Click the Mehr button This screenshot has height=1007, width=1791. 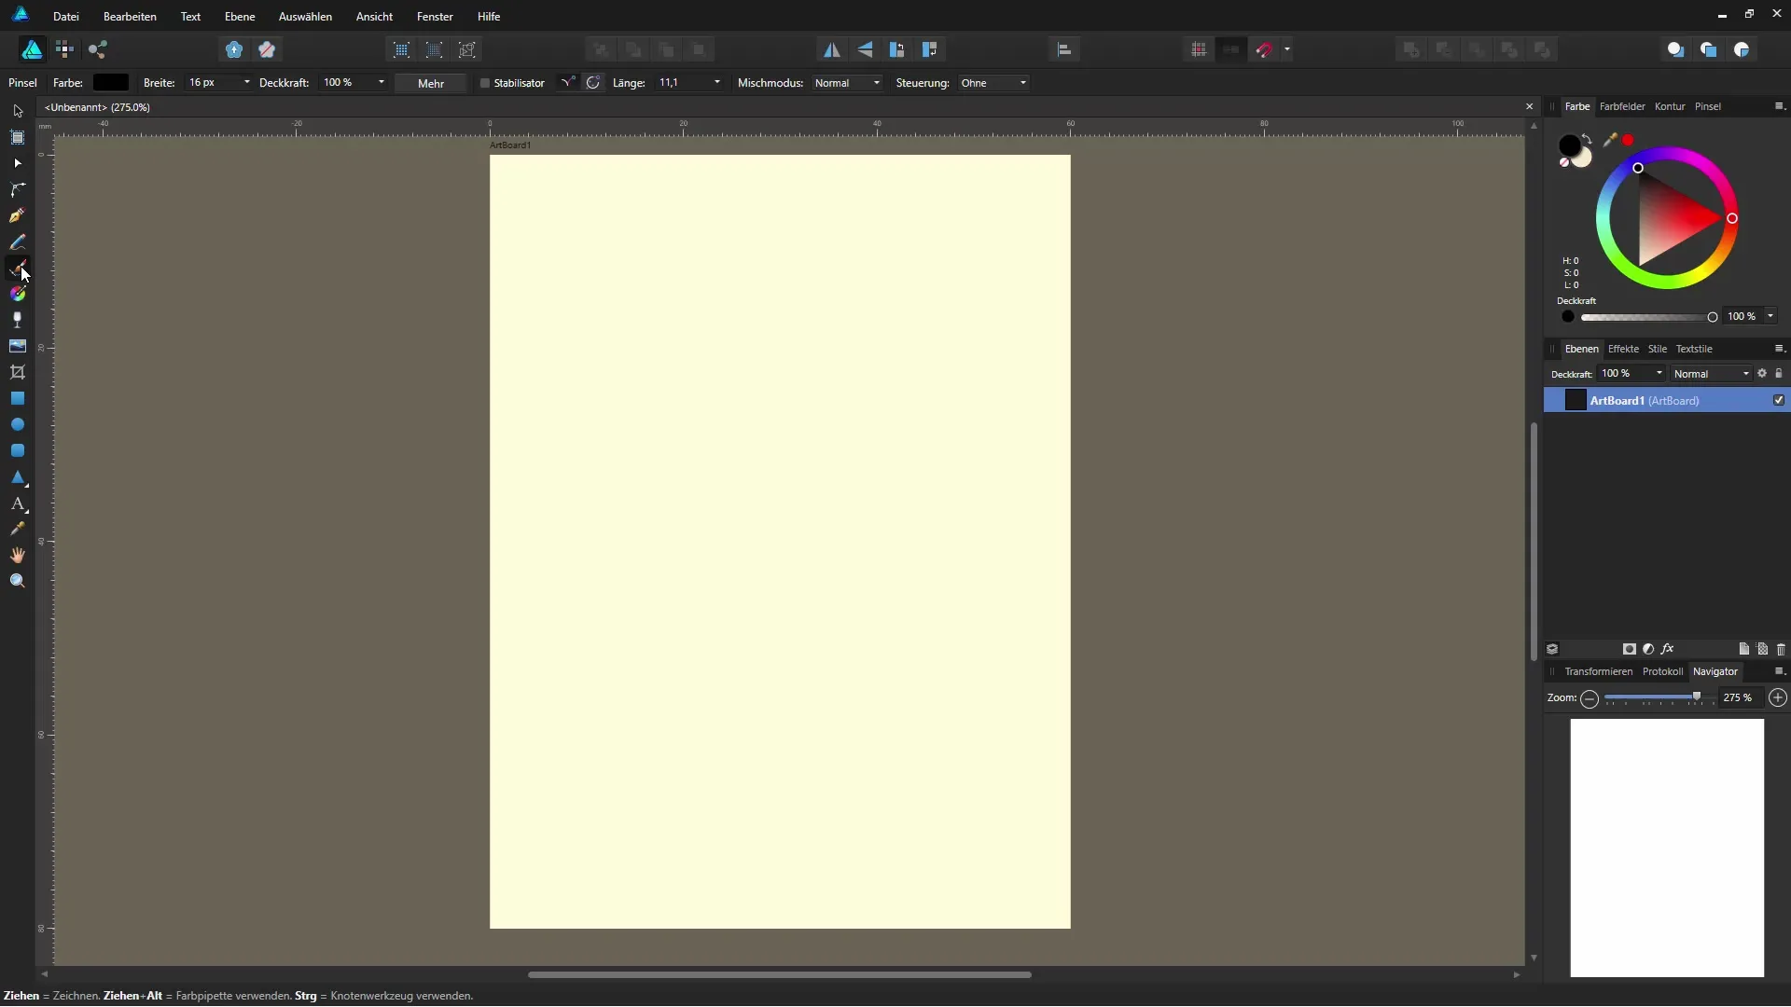[431, 83]
